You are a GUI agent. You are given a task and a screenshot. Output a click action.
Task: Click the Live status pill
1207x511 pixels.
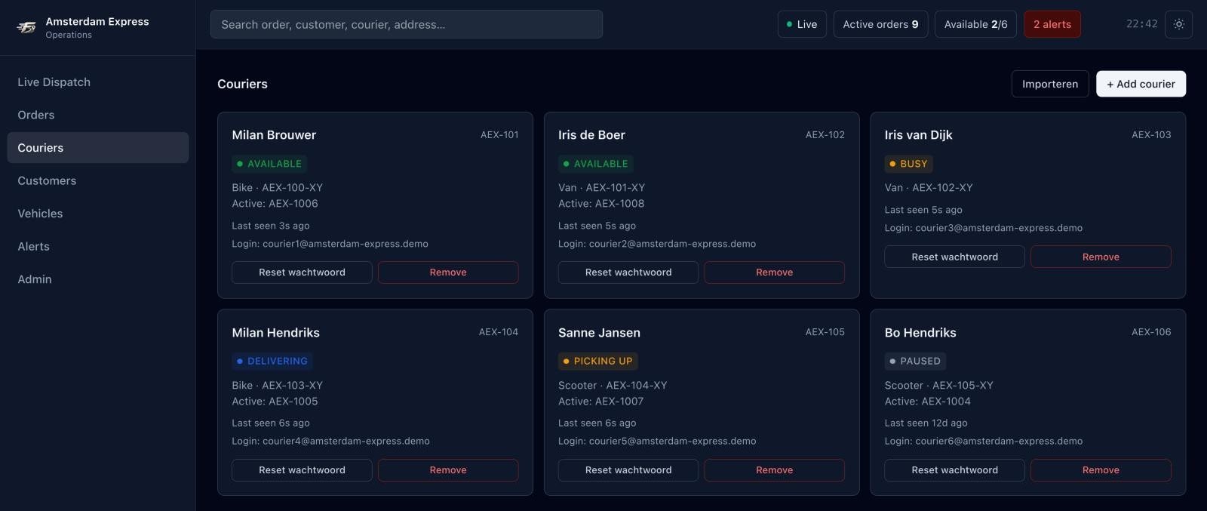[x=802, y=24]
